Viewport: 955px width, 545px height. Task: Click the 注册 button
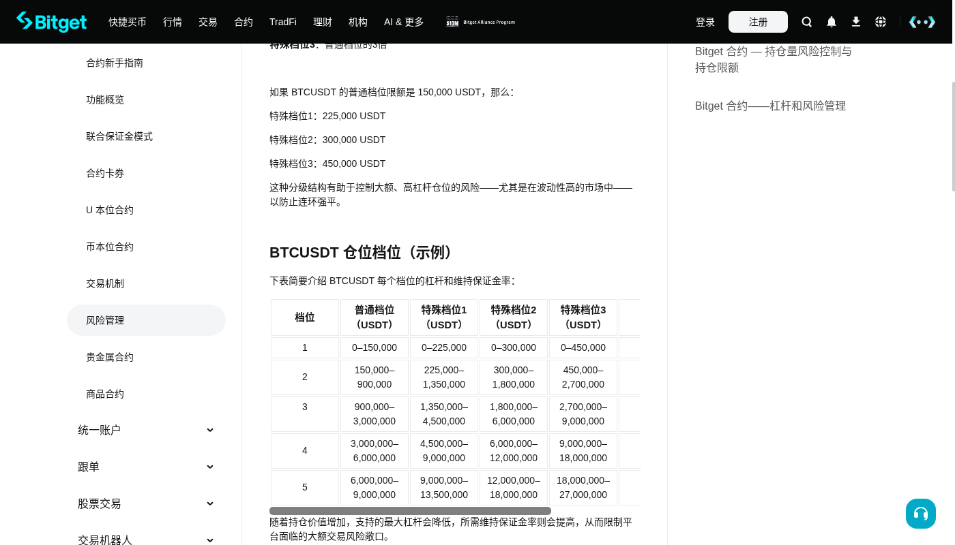pos(758,22)
